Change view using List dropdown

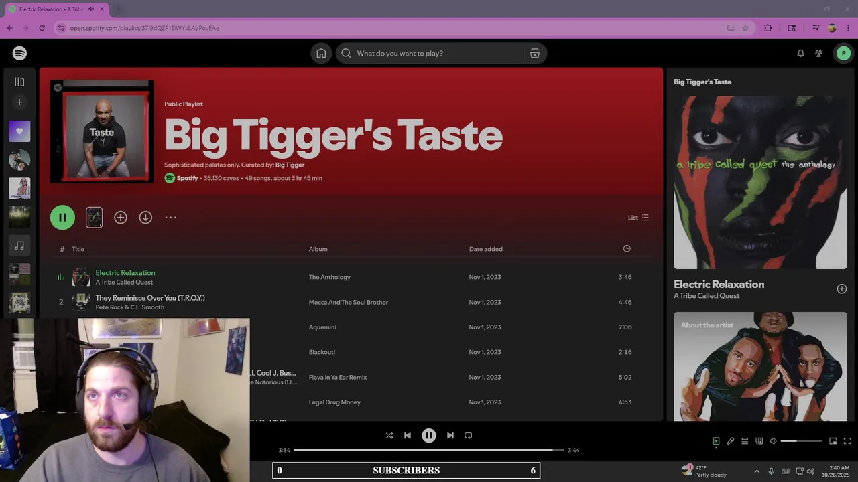click(638, 218)
